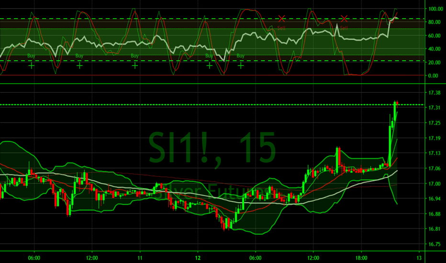Click the 0.00 oscillator scale label
The height and width of the screenshot is (263, 446).
coord(433,76)
